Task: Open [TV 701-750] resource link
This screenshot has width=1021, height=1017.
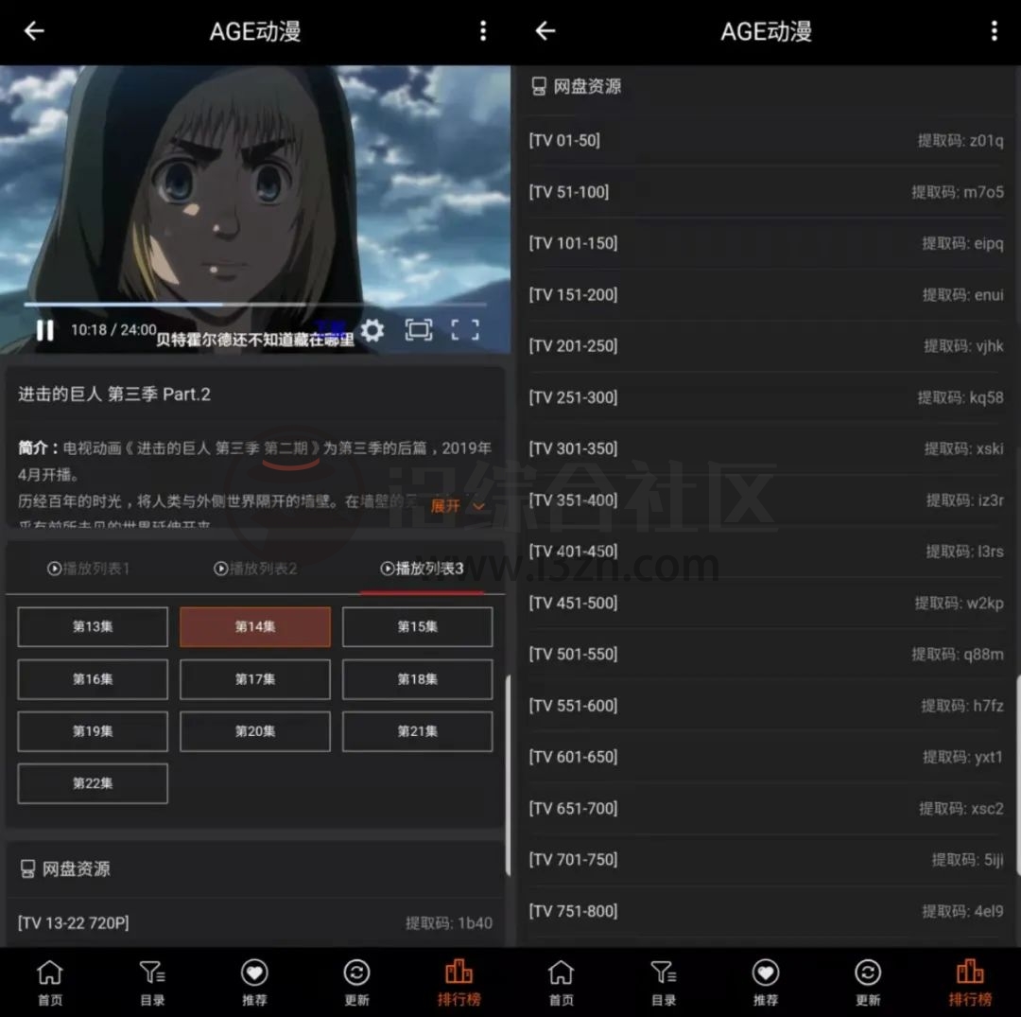Action: [573, 859]
